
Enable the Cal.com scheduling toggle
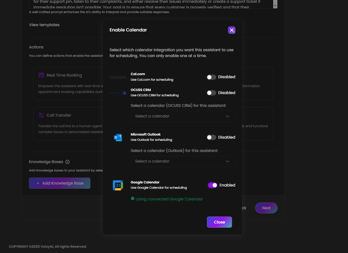coord(211,77)
